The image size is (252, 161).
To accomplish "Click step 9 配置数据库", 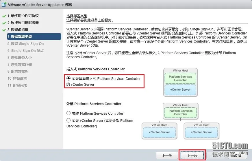I will 18,71.
